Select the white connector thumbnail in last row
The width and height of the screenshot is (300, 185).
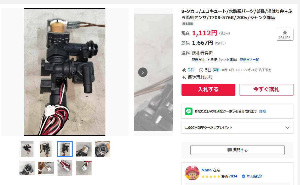84,168
